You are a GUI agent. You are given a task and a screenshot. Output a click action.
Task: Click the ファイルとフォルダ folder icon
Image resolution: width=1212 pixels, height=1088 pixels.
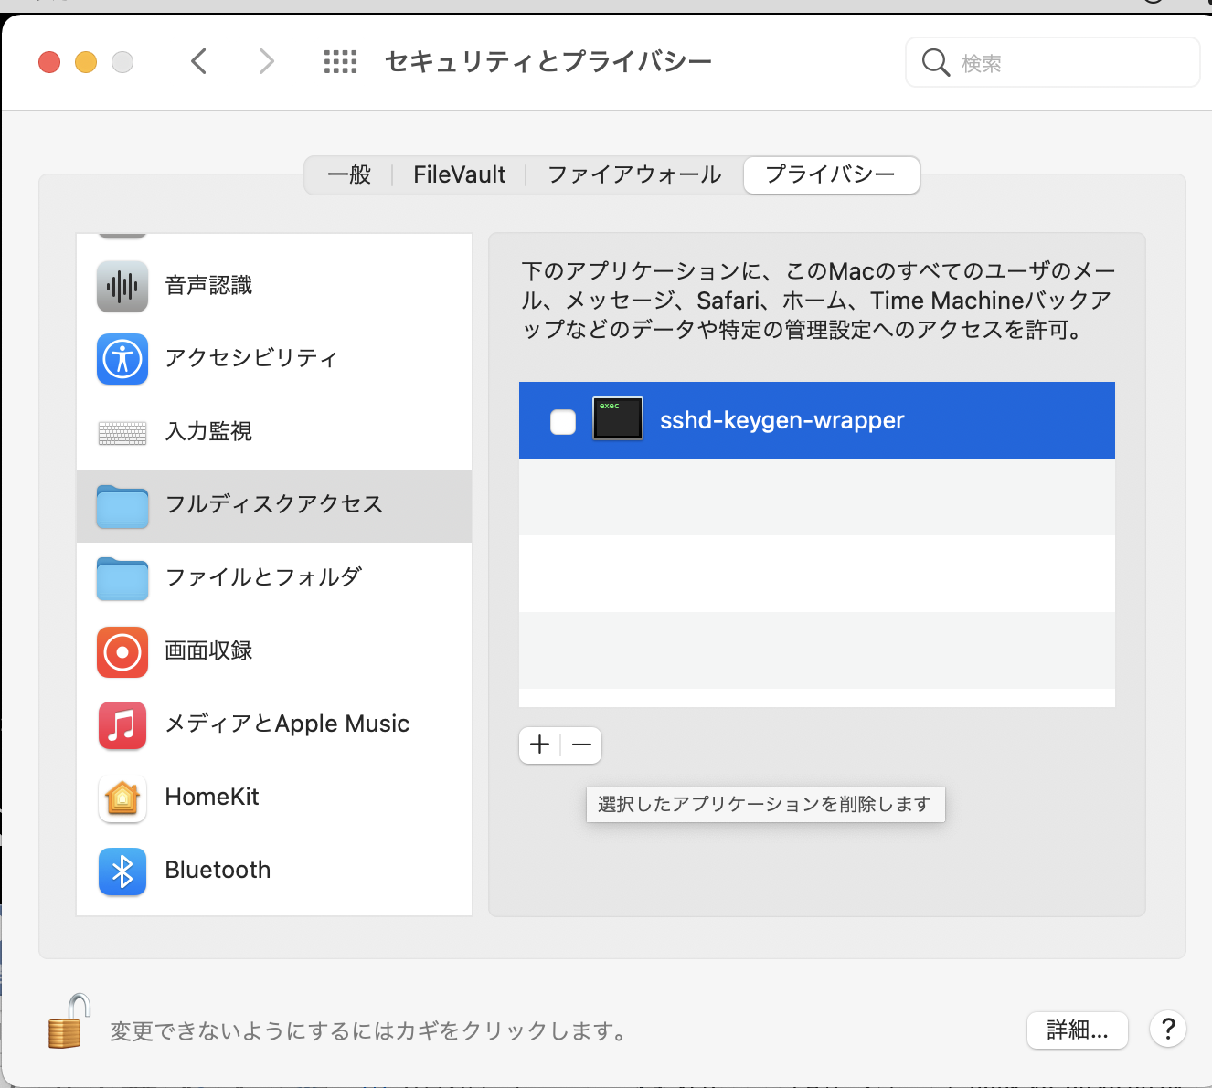tap(122, 579)
